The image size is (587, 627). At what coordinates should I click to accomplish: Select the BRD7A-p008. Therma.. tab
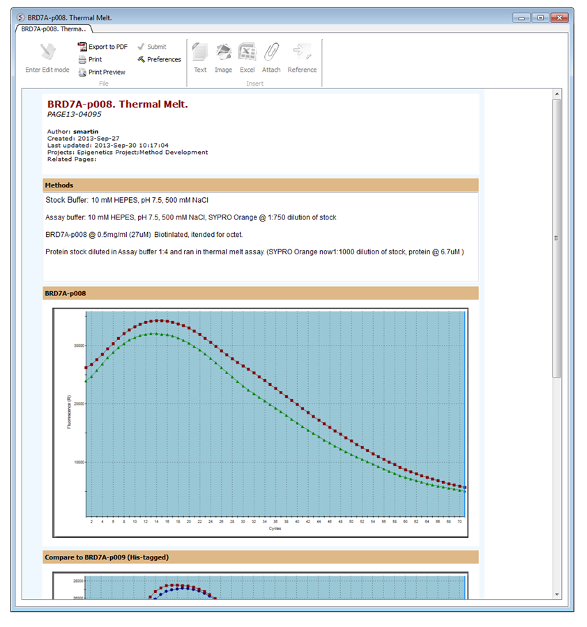click(x=53, y=29)
